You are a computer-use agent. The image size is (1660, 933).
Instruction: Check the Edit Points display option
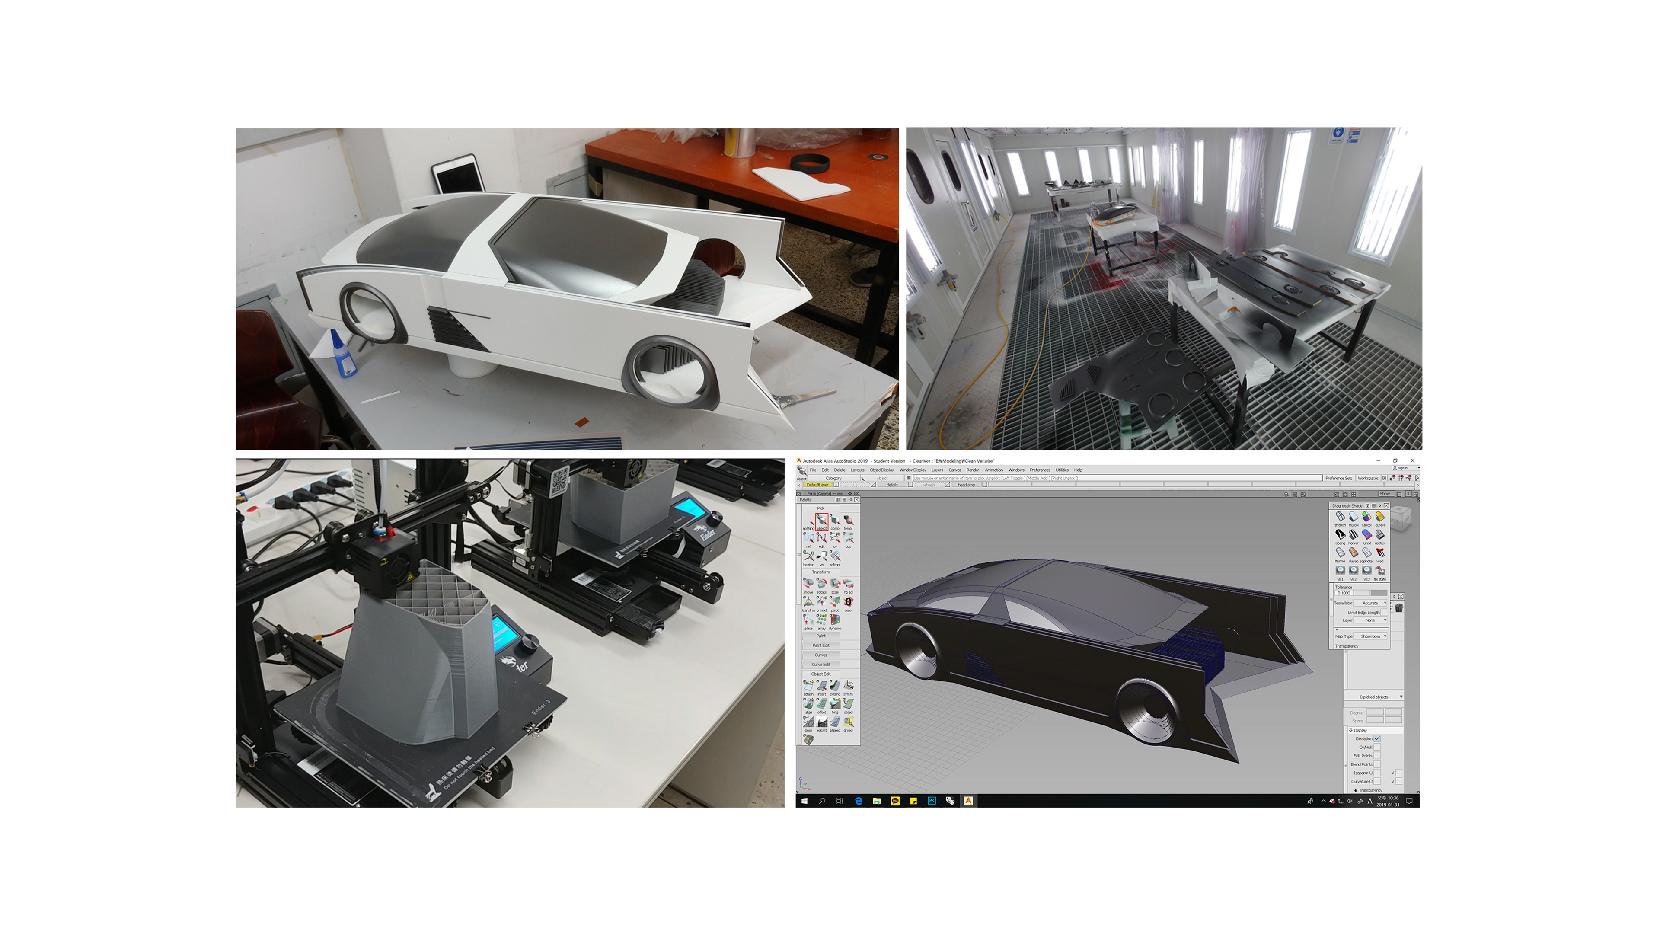[x=1377, y=755]
